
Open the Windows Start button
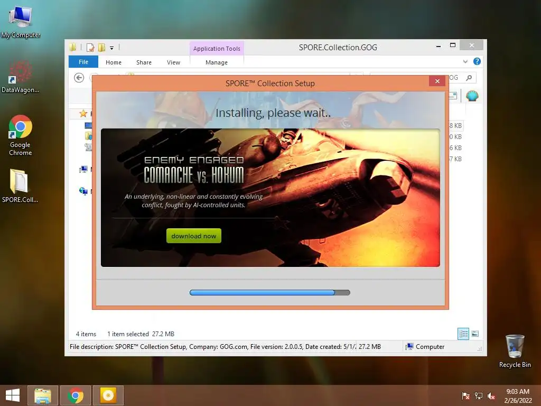click(x=13, y=395)
